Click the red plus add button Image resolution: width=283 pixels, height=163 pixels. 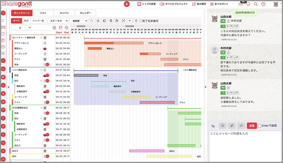click(x=127, y=4)
